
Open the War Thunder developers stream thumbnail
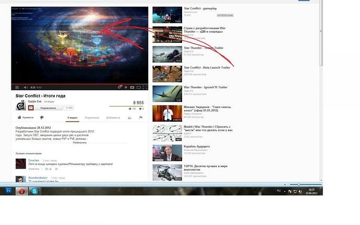tap(167, 34)
